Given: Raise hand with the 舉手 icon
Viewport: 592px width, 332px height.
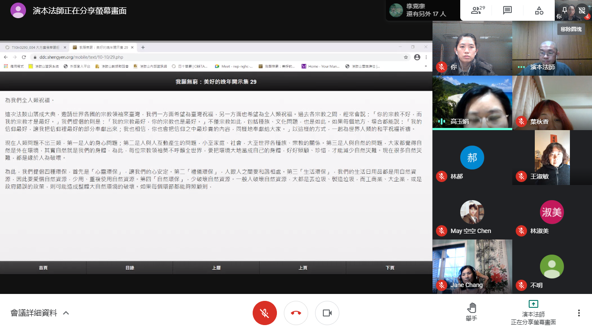Looking at the screenshot, I should (472, 312).
